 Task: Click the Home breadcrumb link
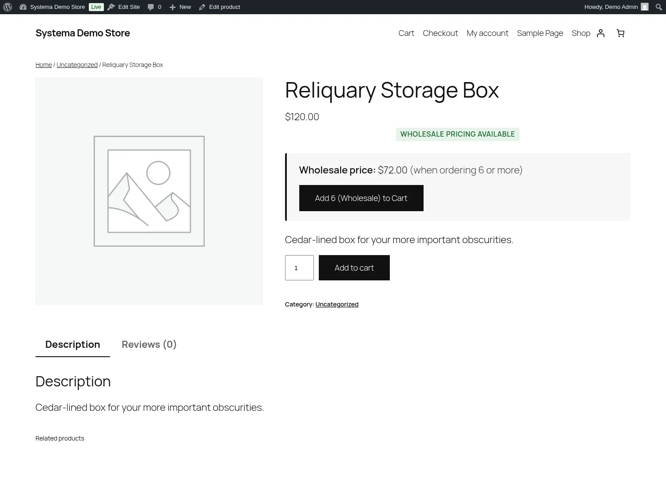click(44, 65)
